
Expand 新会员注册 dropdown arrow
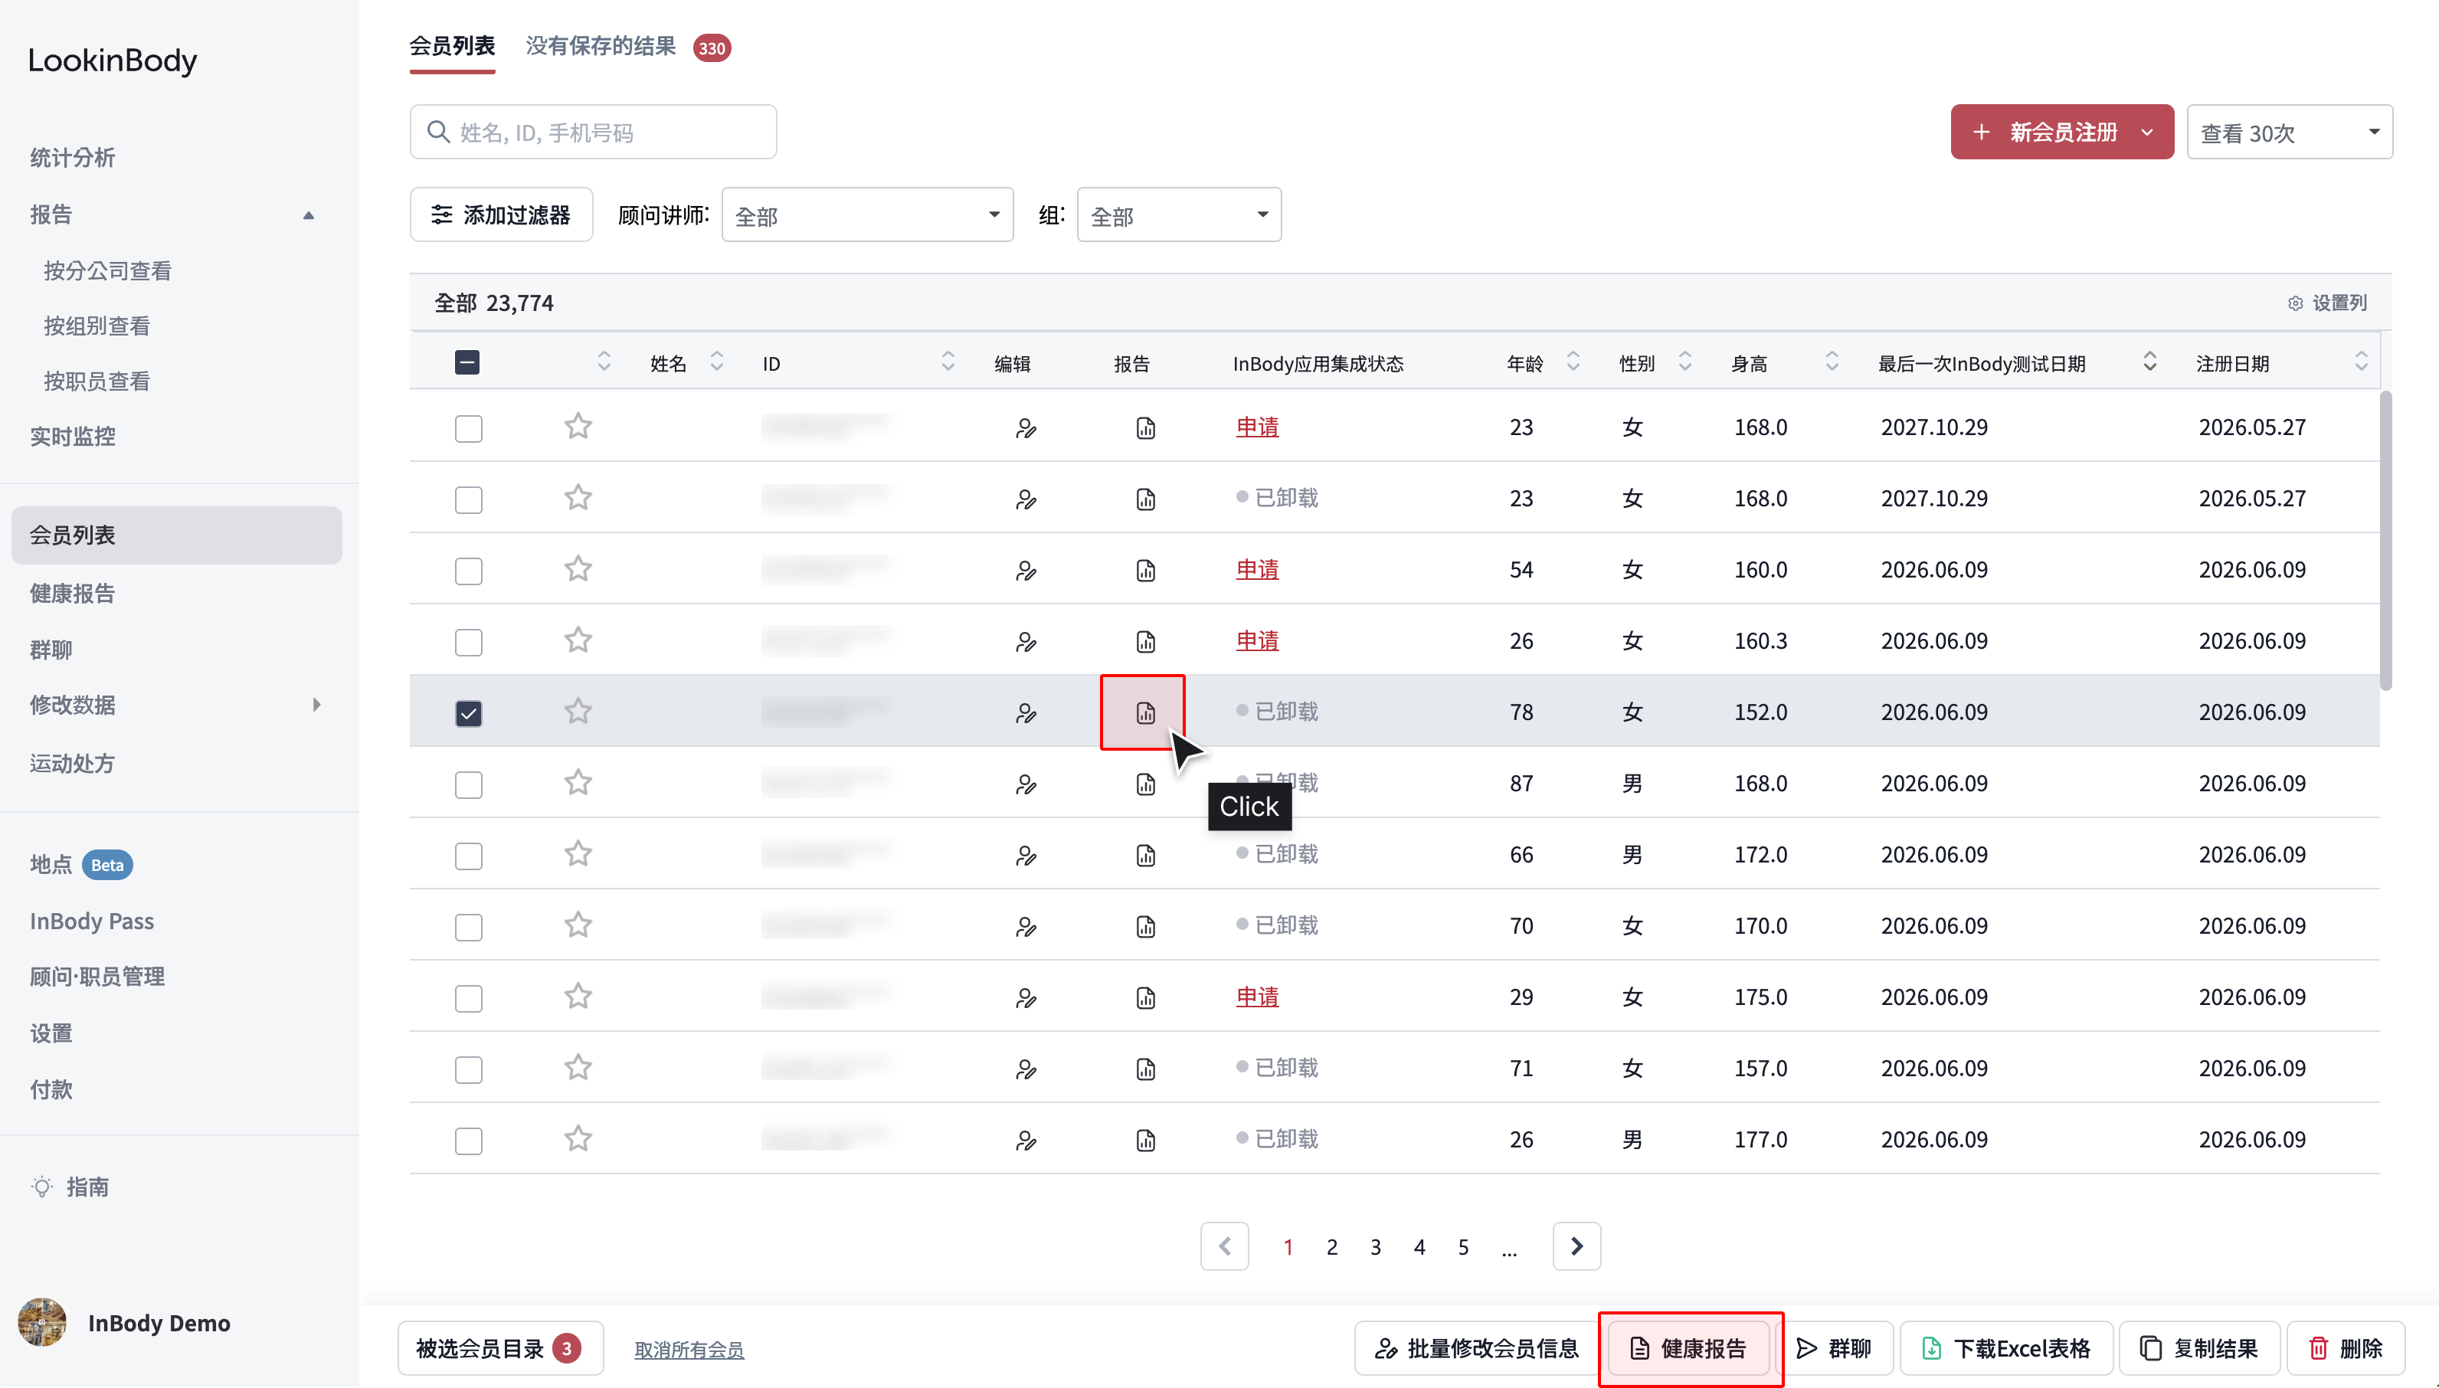click(x=2147, y=133)
